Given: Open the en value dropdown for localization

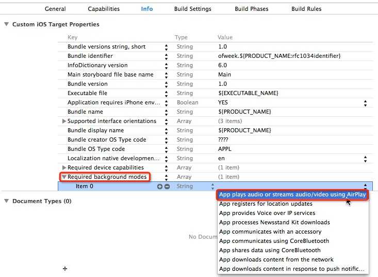Looking at the screenshot, I should point(366,159).
